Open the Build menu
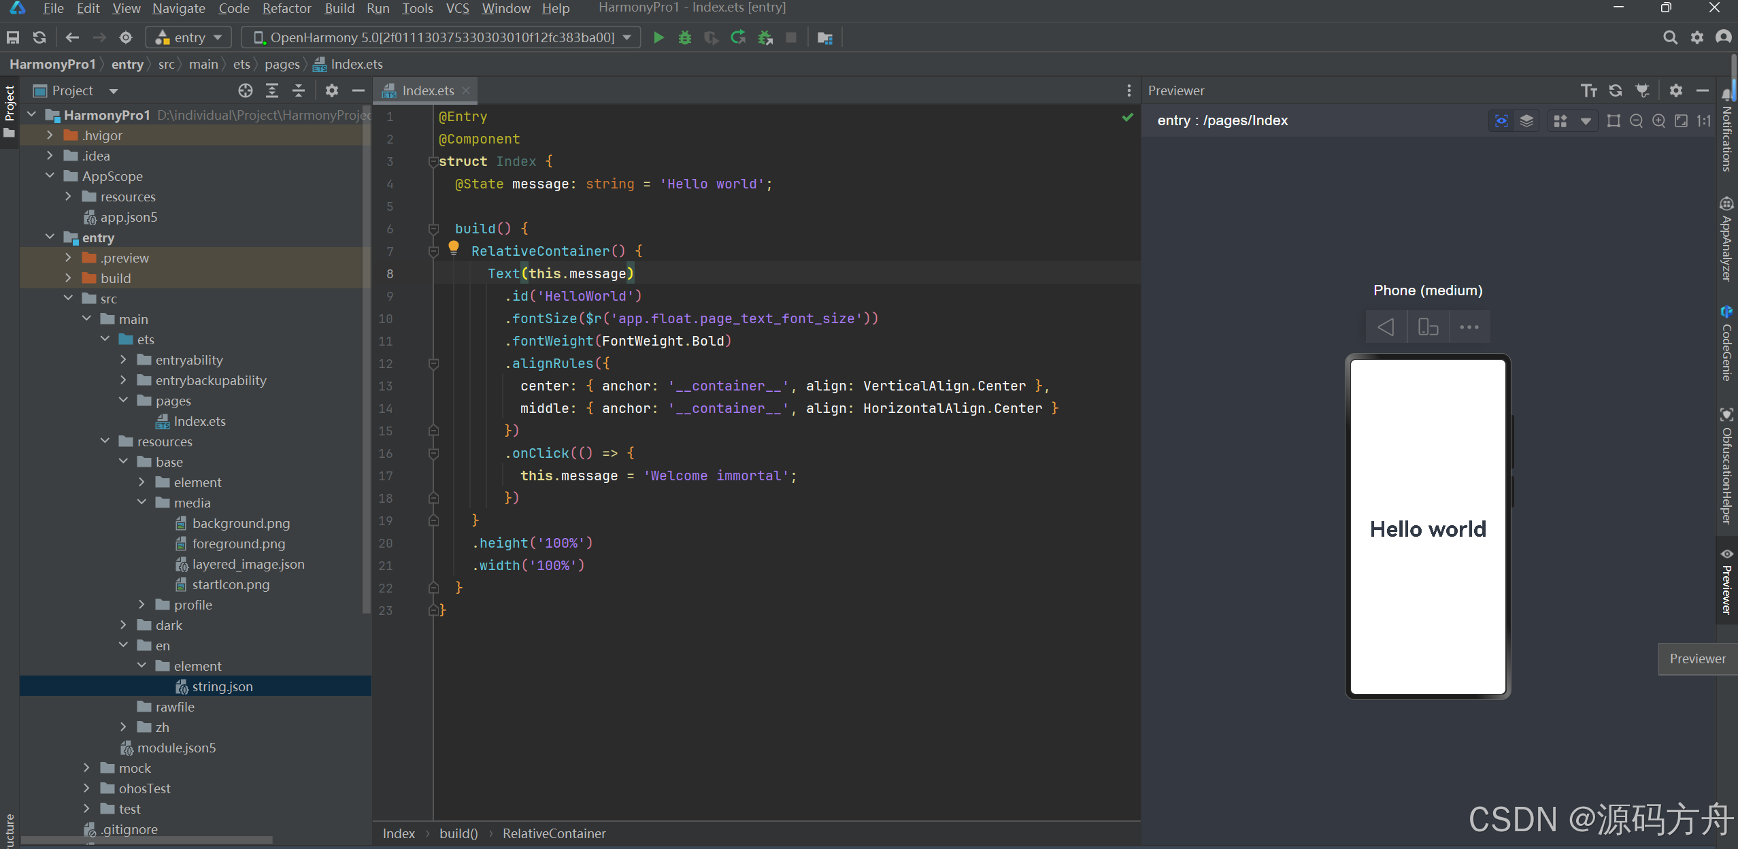Image resolution: width=1738 pixels, height=849 pixels. pyautogui.click(x=339, y=8)
